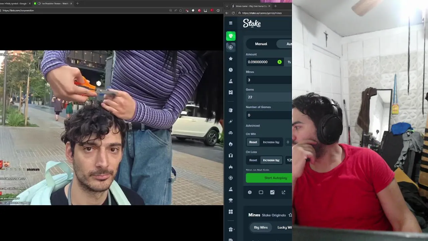Open tab search dropdown in Stake browser

click(x=227, y=6)
